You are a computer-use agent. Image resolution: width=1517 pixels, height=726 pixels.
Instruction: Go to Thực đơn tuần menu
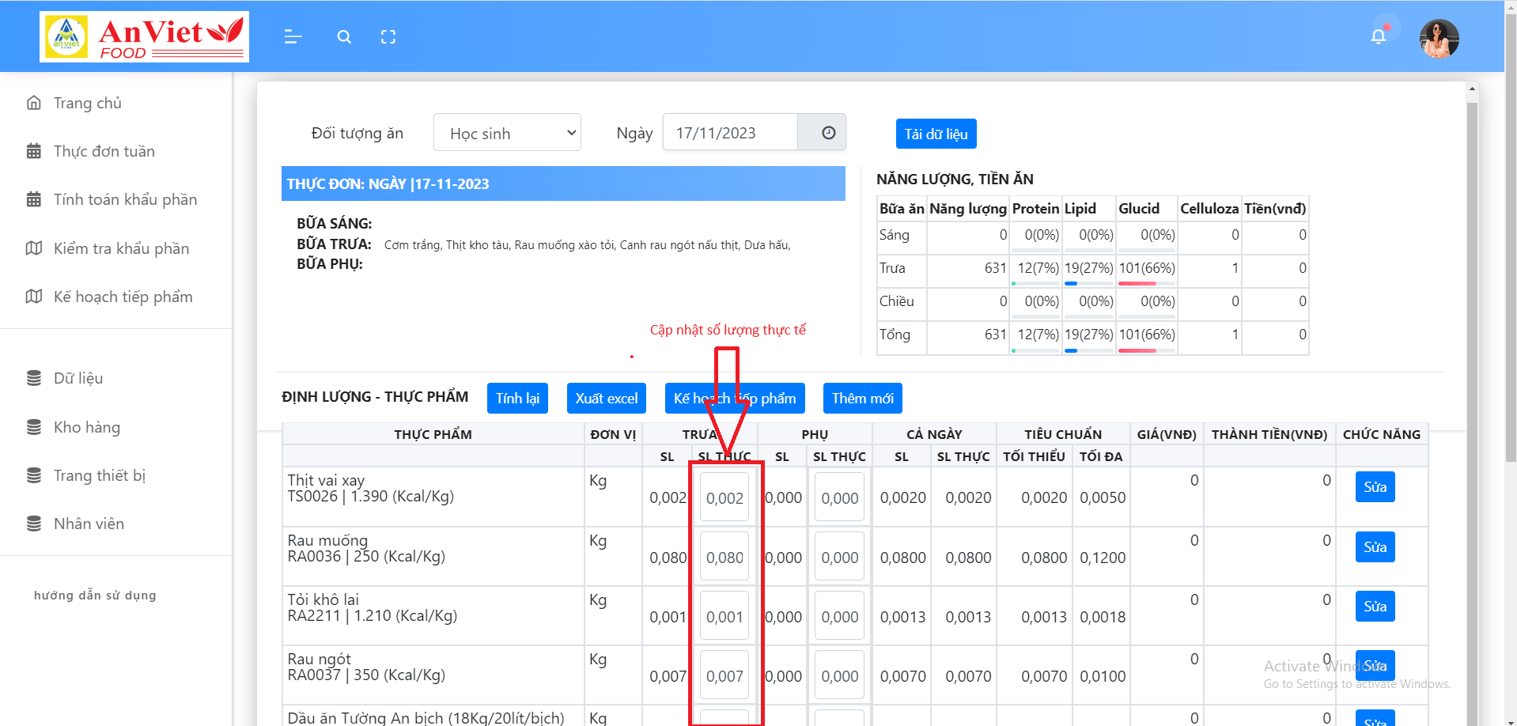(104, 151)
